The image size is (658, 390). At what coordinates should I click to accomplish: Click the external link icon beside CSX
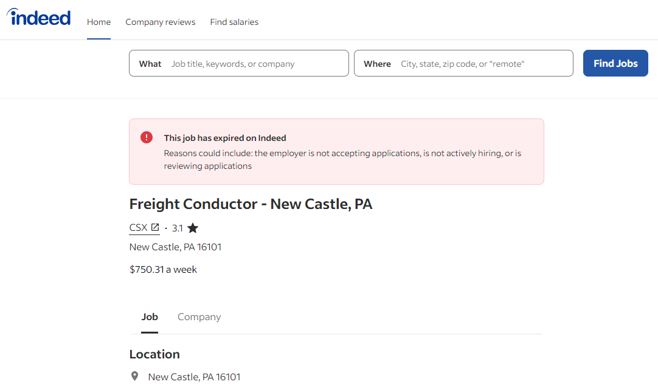[x=155, y=228]
